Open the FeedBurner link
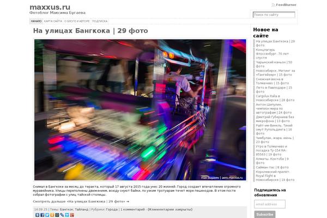 pyautogui.click(x=286, y=5)
